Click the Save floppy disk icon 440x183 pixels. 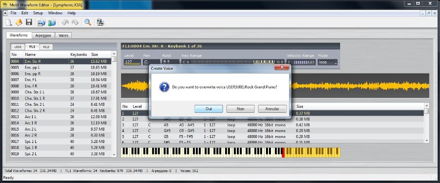tap(29, 22)
